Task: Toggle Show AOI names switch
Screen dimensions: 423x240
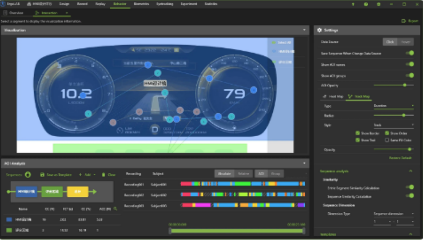Action: (410, 63)
